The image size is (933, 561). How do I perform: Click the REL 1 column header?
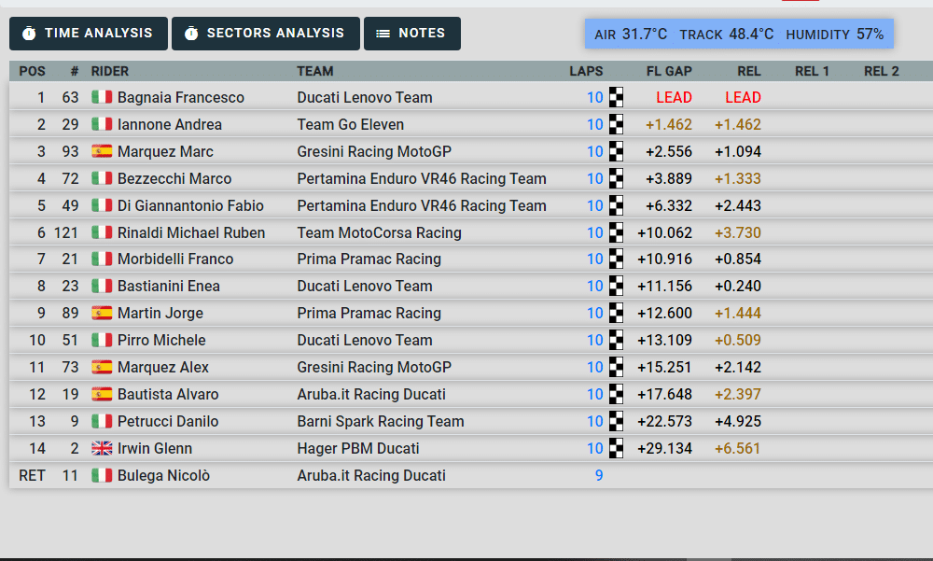pyautogui.click(x=812, y=71)
